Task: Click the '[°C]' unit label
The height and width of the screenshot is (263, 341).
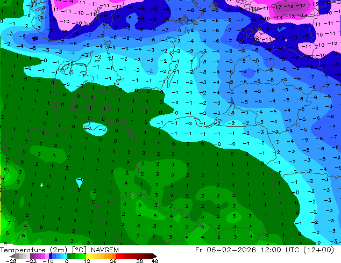Action: 79,250
